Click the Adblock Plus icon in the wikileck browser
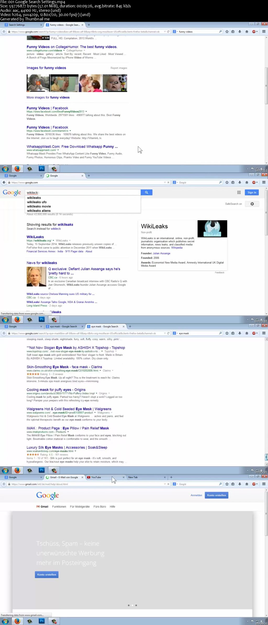This screenshot has width=268, height=625. (254, 182)
